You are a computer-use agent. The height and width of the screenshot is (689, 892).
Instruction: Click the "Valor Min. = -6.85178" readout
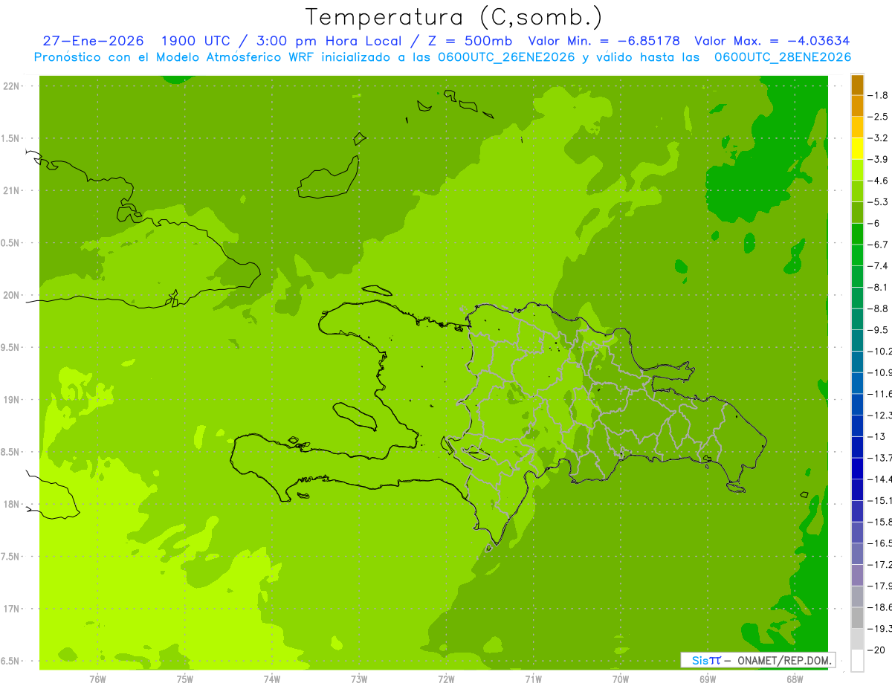(604, 41)
